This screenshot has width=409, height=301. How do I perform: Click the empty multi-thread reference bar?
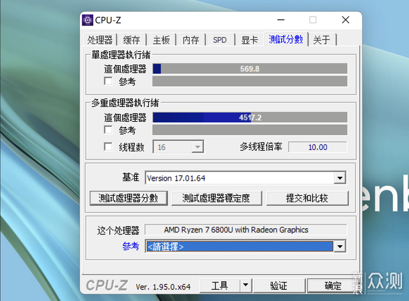(250, 130)
